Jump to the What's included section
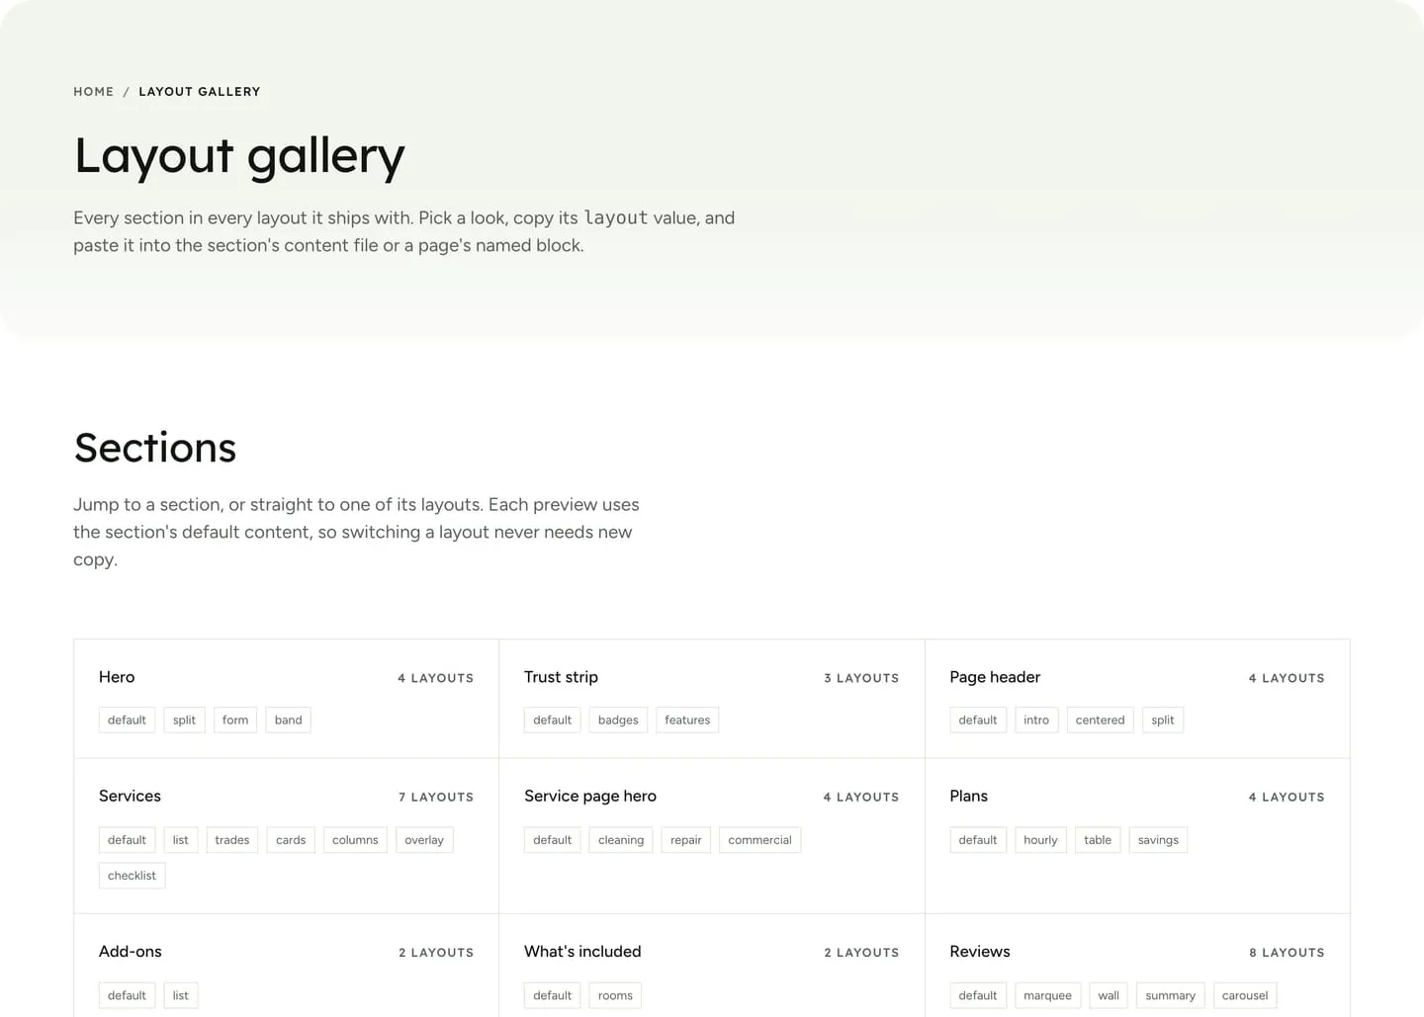This screenshot has width=1424, height=1017. click(582, 951)
